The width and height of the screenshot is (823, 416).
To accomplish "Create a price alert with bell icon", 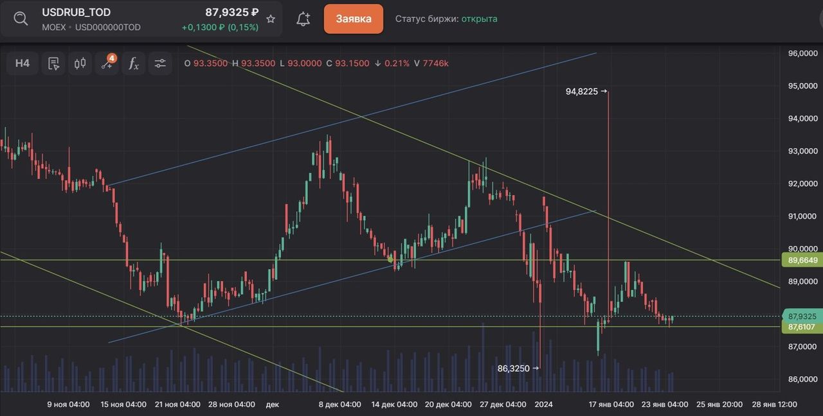I will pos(303,19).
